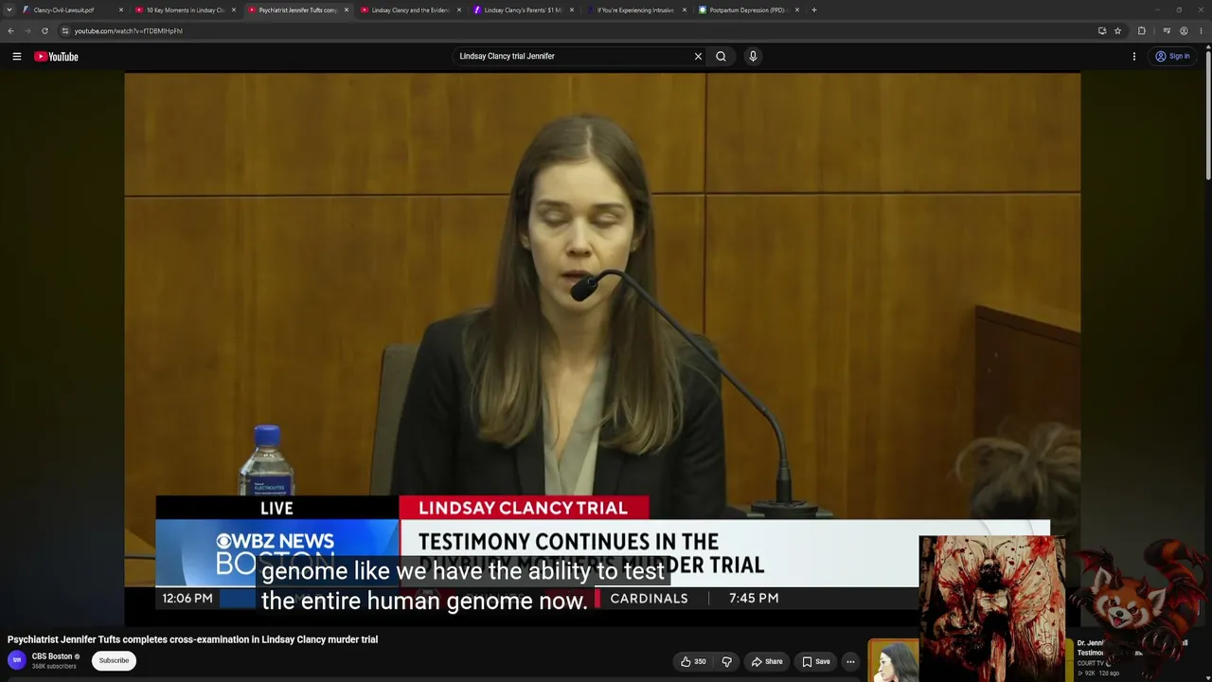Click the 368K subscribers count
This screenshot has width=1212, height=682.
point(54,667)
